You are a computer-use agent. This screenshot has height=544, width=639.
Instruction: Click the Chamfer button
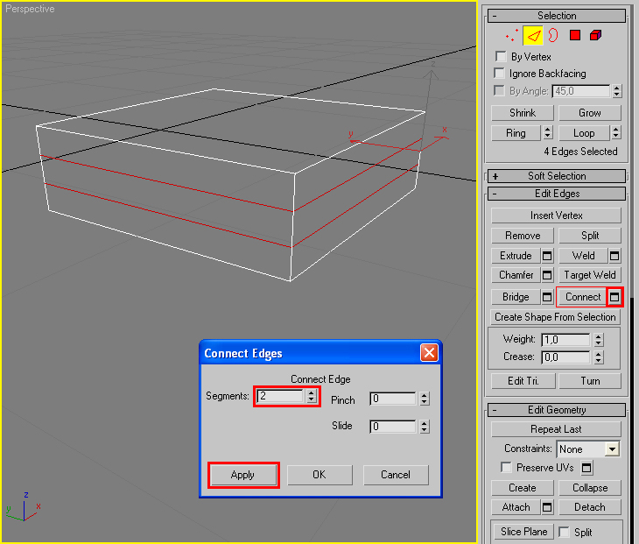coord(516,275)
